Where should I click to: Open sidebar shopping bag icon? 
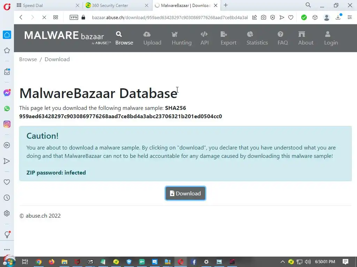click(x=7, y=72)
